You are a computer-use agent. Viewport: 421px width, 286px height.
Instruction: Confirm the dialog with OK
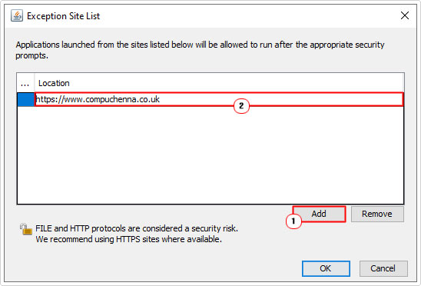(326, 268)
